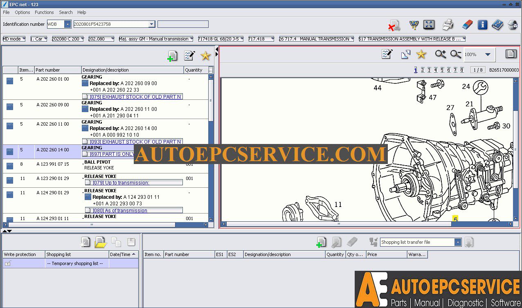Open the Functions menu

44,12
